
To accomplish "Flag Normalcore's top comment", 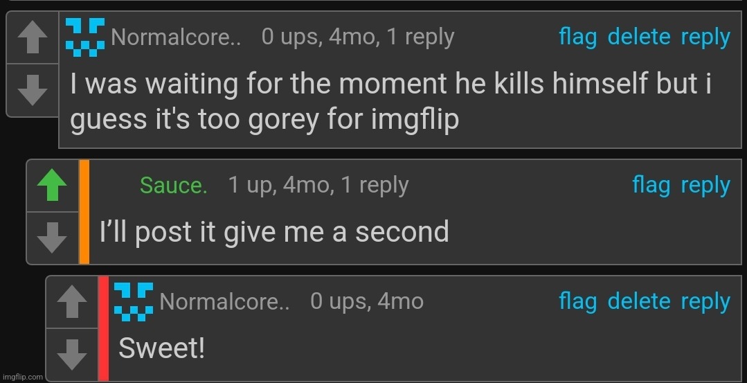I will (577, 37).
